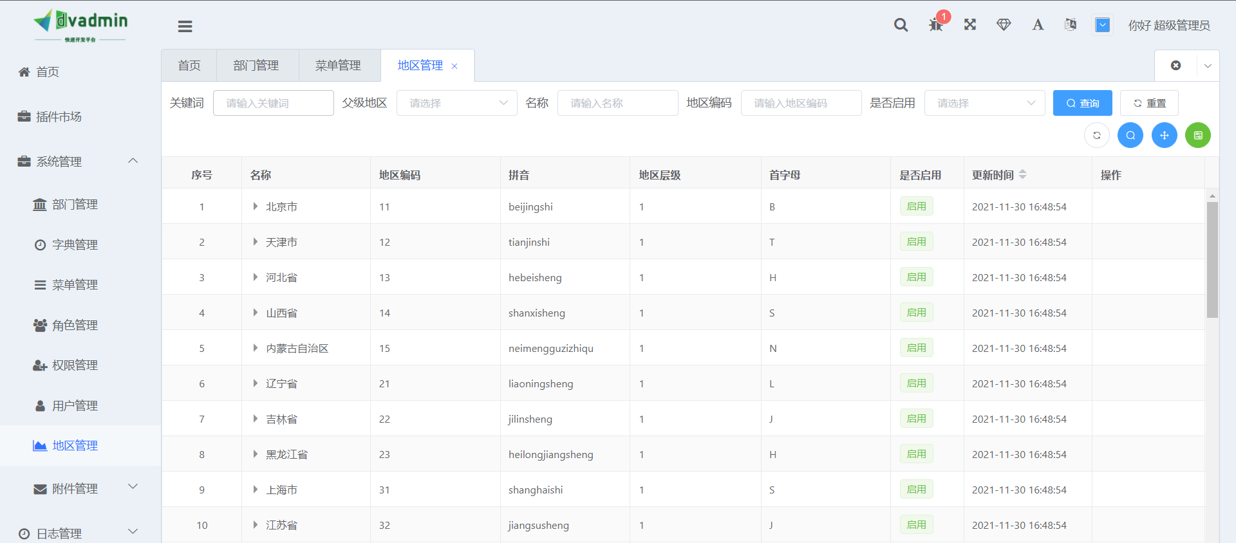Open the font size 'A' icon
This screenshot has height=543, width=1236.
tap(1038, 25)
